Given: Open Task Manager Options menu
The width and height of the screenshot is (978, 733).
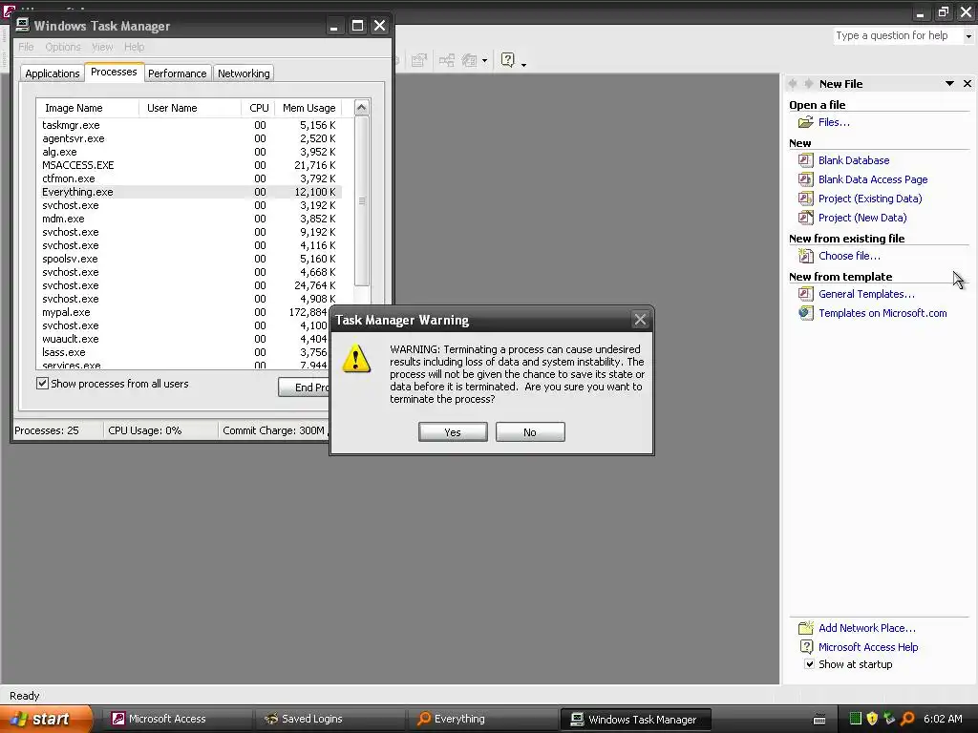Looking at the screenshot, I should (x=62, y=47).
